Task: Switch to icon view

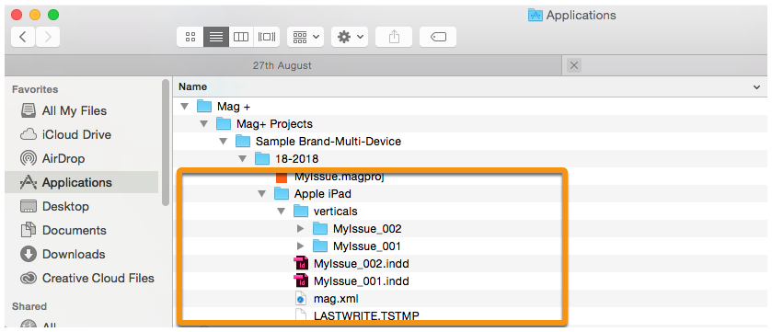Action: [x=190, y=37]
